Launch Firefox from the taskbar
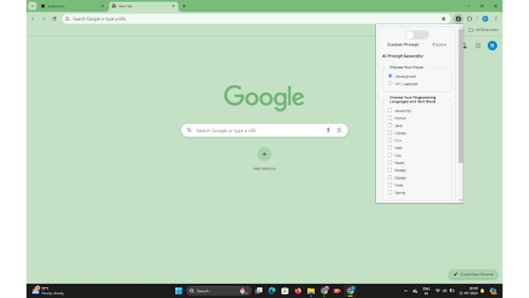The height and width of the screenshot is (298, 529). click(298, 291)
